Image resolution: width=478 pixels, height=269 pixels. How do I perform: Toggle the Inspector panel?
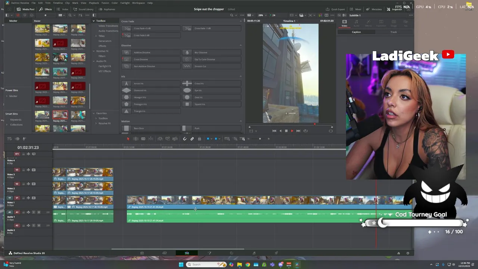(x=394, y=9)
